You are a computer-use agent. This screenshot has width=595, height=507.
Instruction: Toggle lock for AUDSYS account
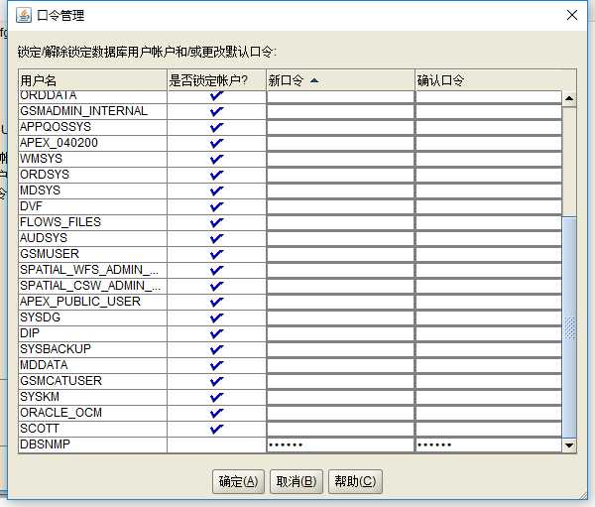(216, 238)
